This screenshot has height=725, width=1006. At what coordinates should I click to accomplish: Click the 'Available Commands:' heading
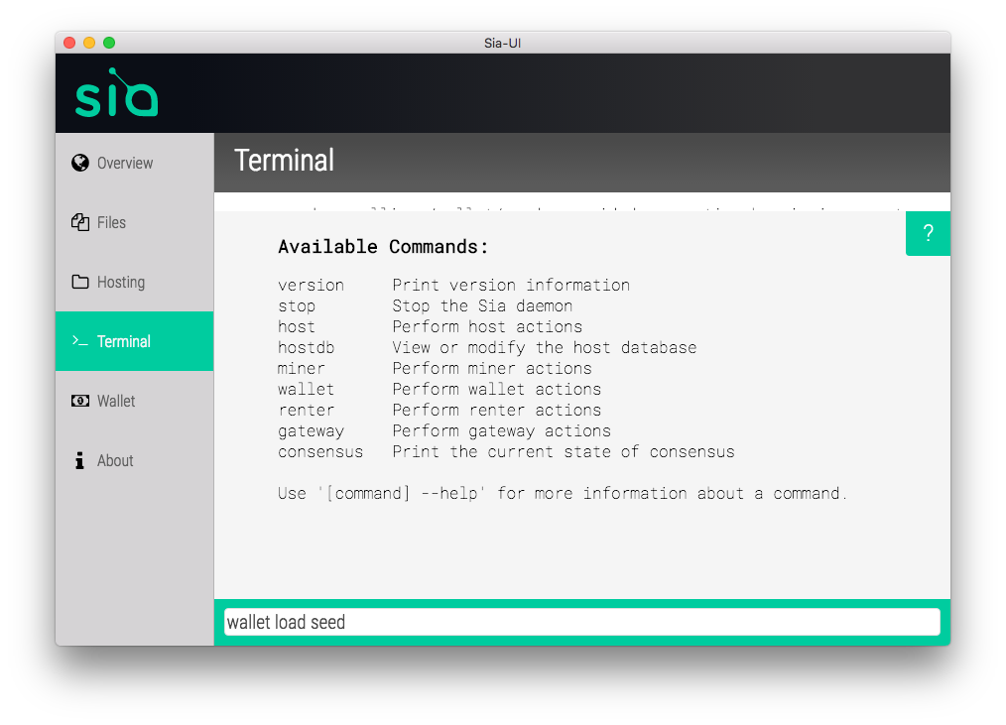[383, 247]
